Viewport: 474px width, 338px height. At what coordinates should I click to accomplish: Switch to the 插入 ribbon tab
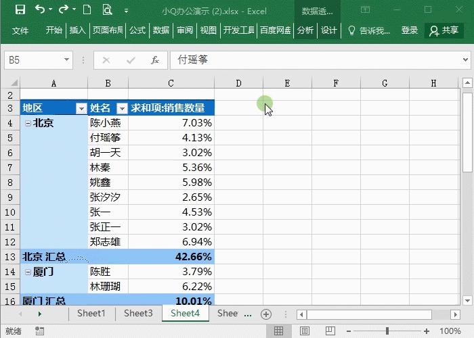coord(77,30)
